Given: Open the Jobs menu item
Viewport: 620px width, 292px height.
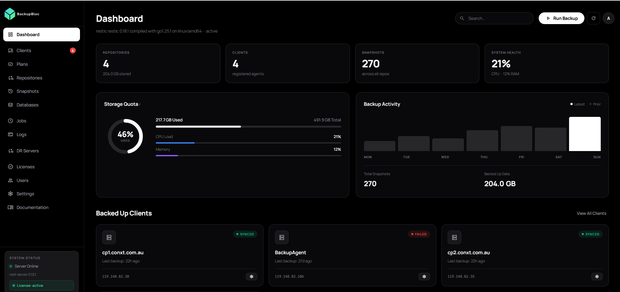Looking at the screenshot, I should pos(41,121).
